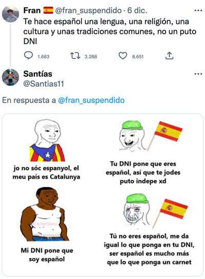Click the Fran display name
The width and height of the screenshot is (205, 279).
pyautogui.click(x=32, y=10)
